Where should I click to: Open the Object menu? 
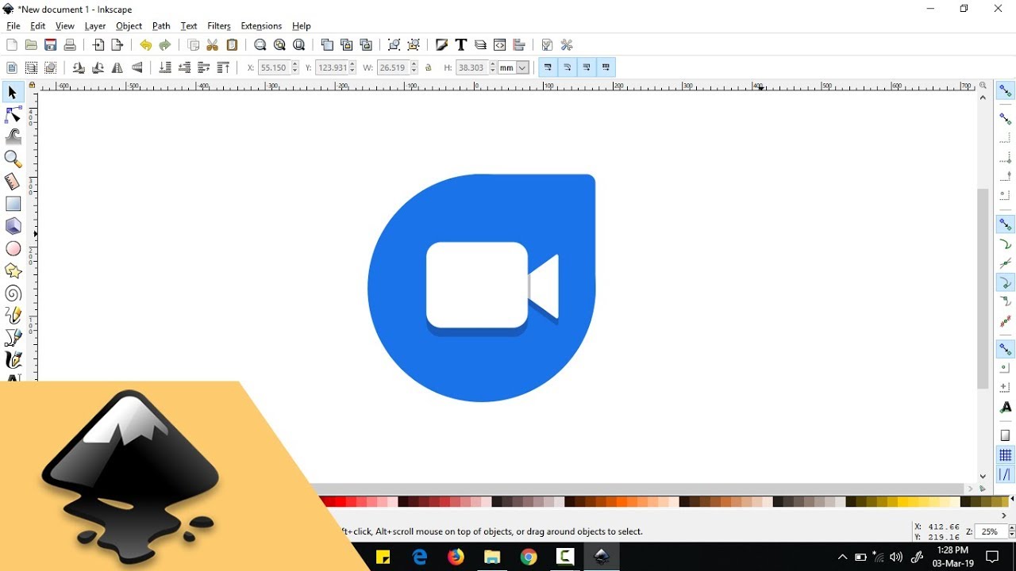coord(129,26)
